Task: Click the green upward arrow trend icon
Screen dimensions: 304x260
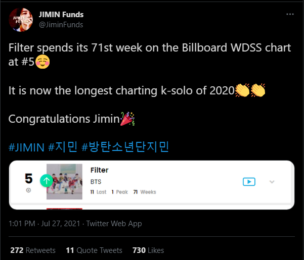Action: coord(47,181)
